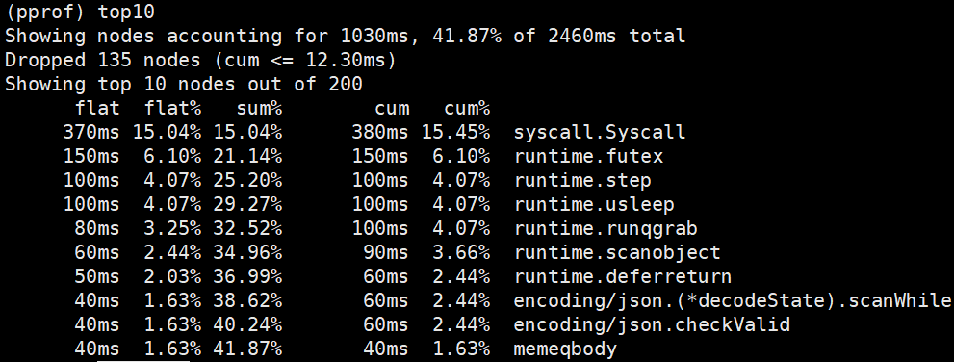
Task: Select memeqbody at the bottom
Action: [x=565, y=349]
